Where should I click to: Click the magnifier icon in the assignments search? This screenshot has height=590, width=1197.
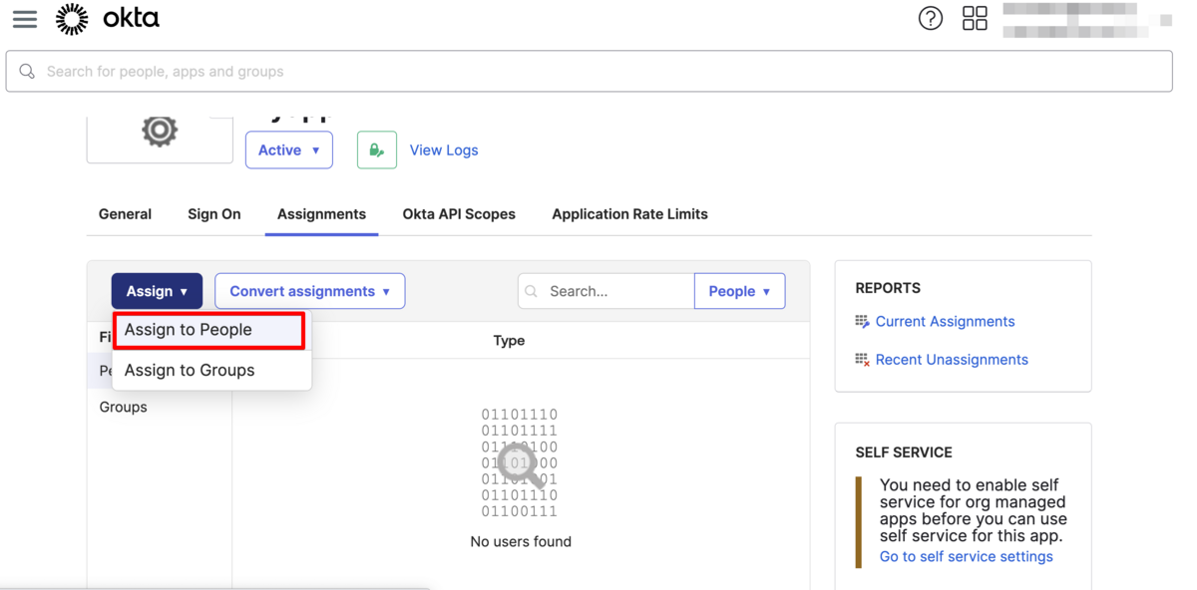pos(532,291)
